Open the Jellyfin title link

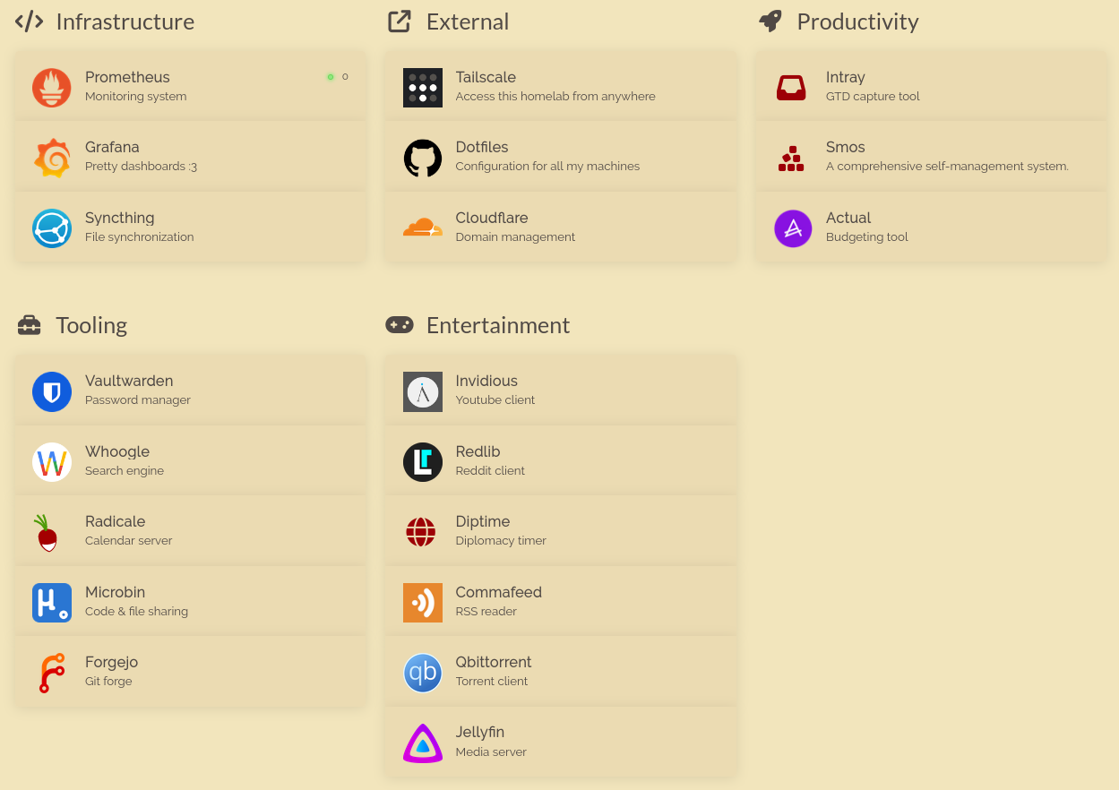pyautogui.click(x=480, y=732)
